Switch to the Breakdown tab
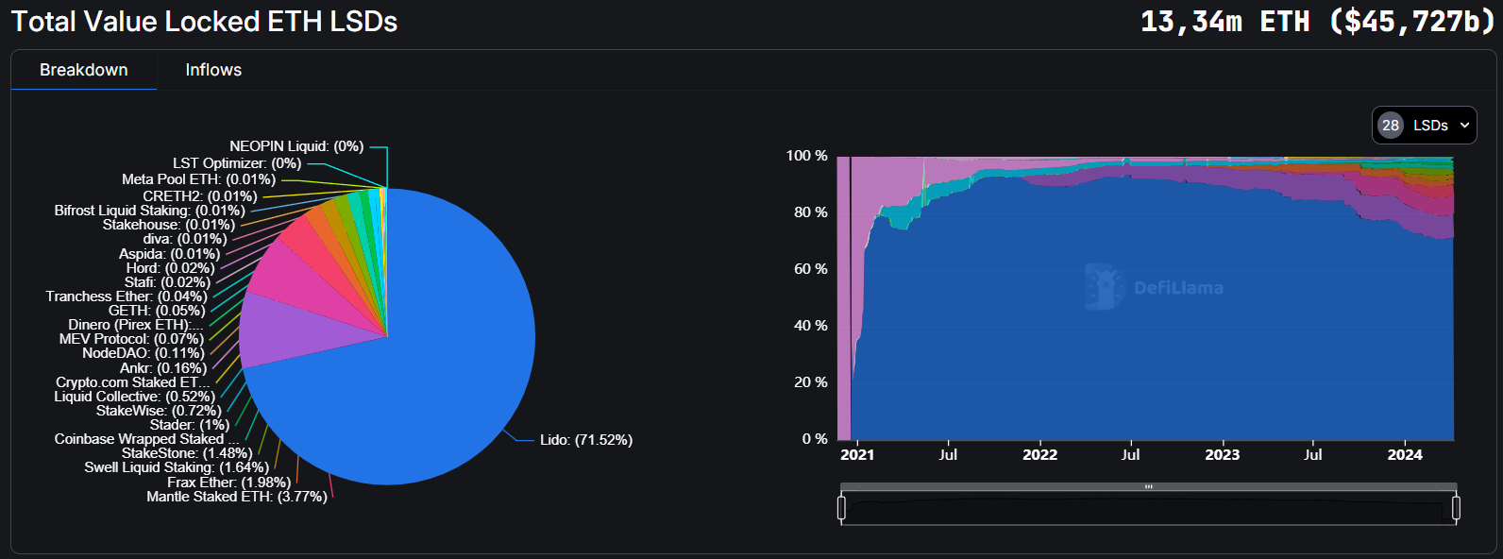The image size is (1503, 559). (x=84, y=70)
